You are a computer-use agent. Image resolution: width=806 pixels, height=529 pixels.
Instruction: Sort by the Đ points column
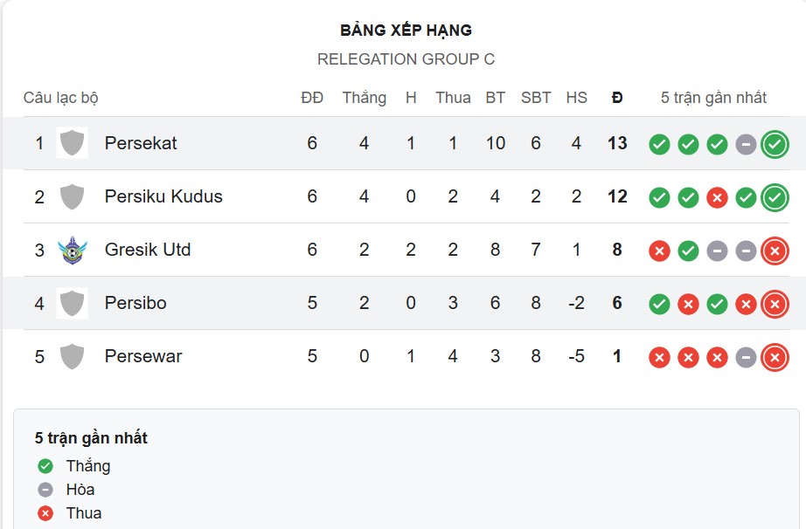pyautogui.click(x=617, y=98)
